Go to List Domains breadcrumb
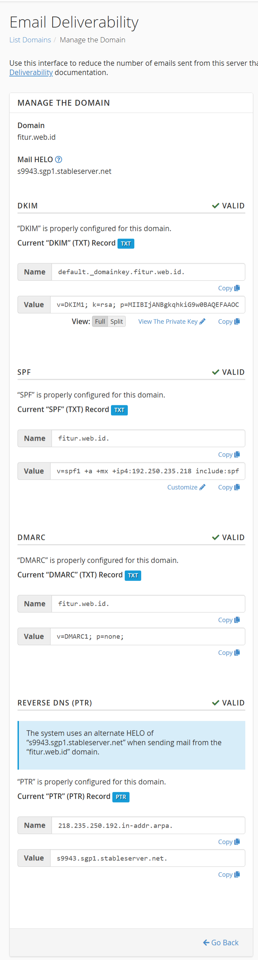258x960 pixels. (x=30, y=40)
